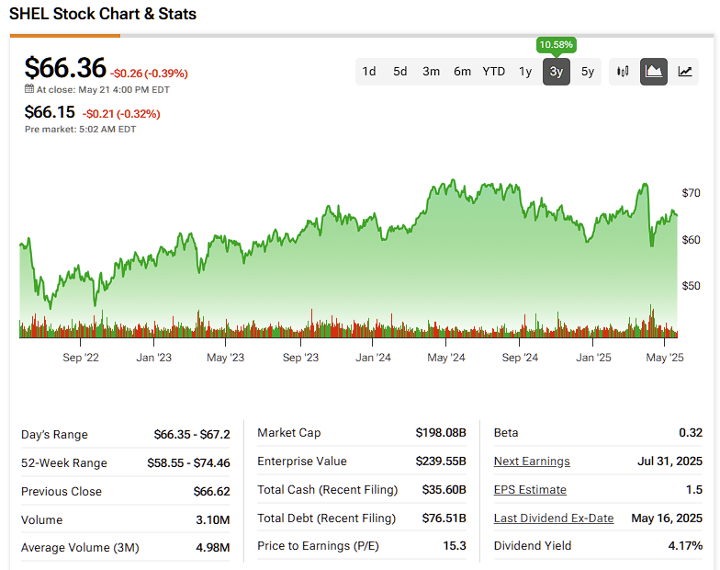This screenshot has width=720, height=570.
Task: Select the 5y time range
Action: (x=588, y=72)
